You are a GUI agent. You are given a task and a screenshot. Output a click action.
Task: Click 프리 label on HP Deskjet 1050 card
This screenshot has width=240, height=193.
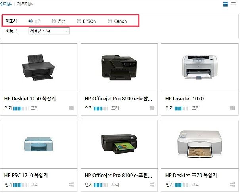[35, 108]
